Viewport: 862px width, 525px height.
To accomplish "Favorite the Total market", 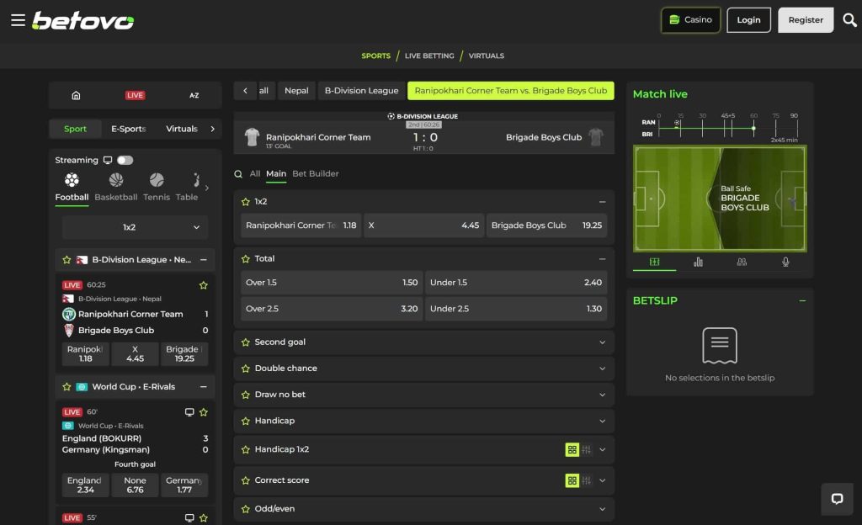I will pos(245,258).
